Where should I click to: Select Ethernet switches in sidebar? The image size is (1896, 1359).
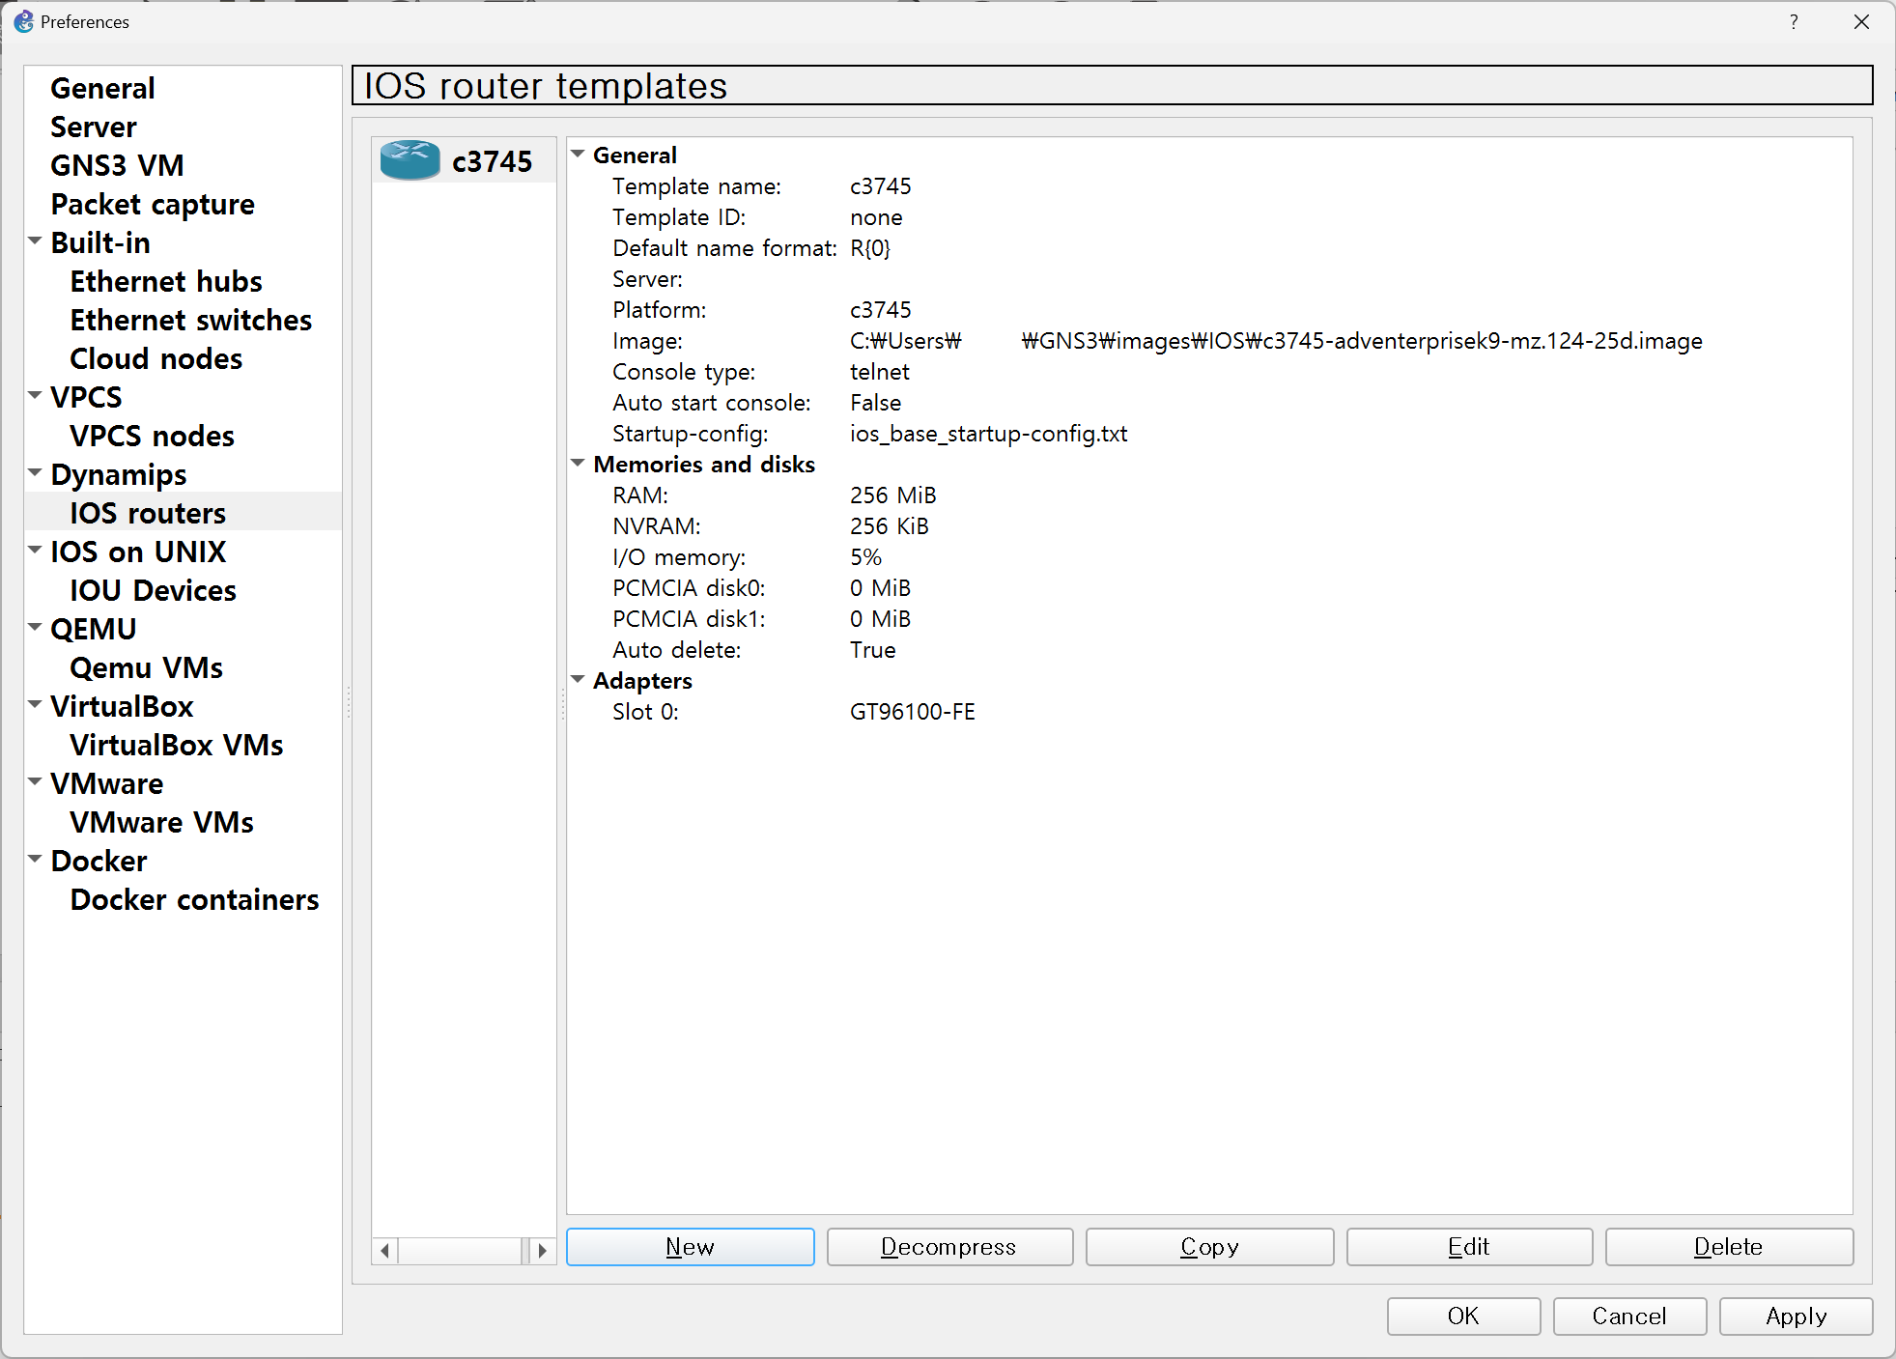(190, 320)
